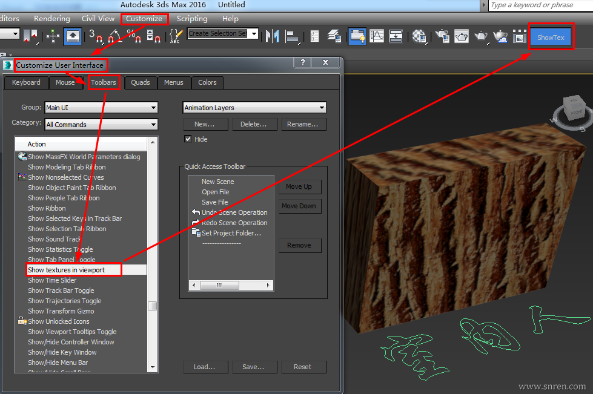593x394 pixels.
Task: Switch to the Quads tab
Action: click(141, 82)
